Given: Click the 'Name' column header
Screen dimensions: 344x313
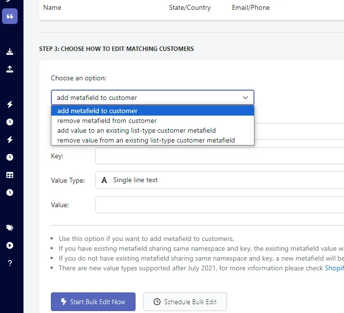Looking at the screenshot, I should pyautogui.click(x=52, y=7).
